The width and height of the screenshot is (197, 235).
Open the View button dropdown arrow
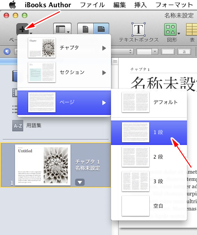tap(68, 32)
